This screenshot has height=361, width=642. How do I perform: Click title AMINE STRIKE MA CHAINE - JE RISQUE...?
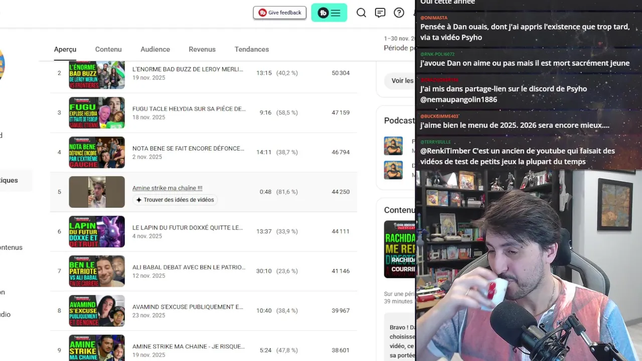[x=189, y=346]
